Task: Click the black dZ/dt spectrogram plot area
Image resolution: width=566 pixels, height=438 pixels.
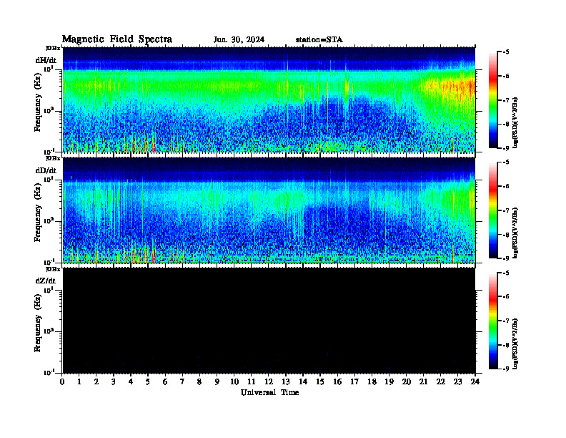Action: 269,321
